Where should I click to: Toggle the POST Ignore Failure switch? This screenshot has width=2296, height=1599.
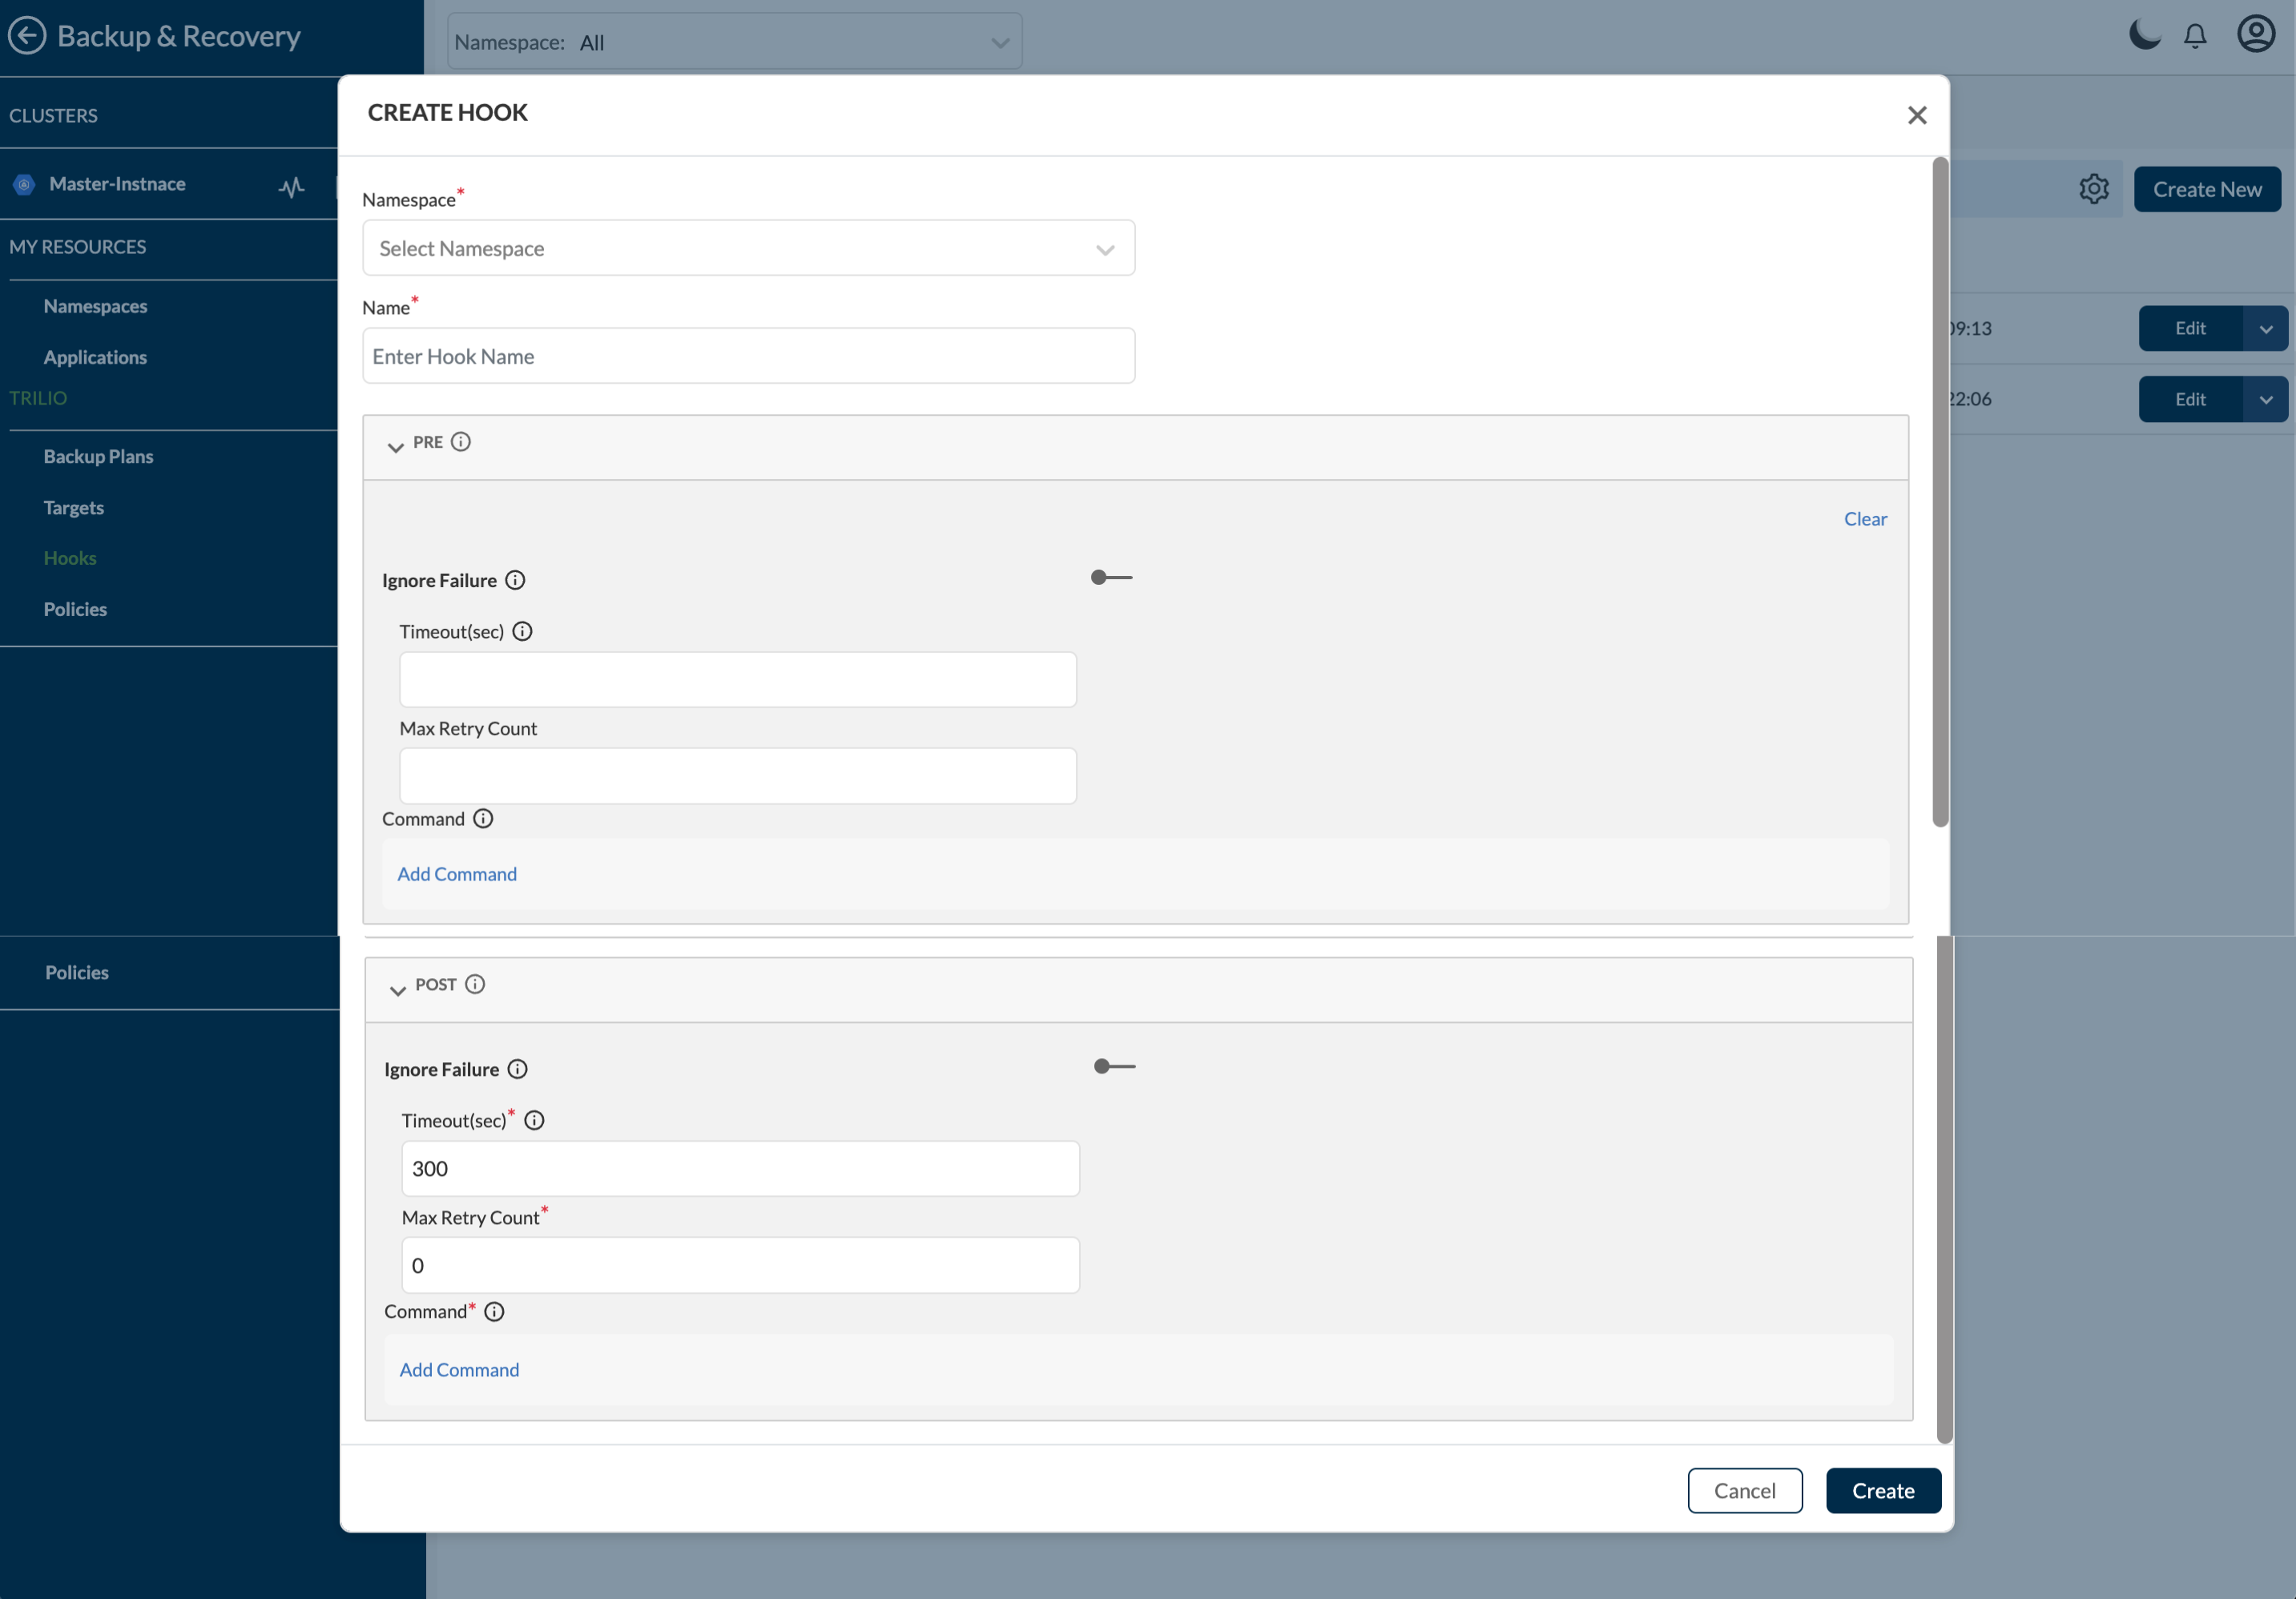(x=1114, y=1067)
